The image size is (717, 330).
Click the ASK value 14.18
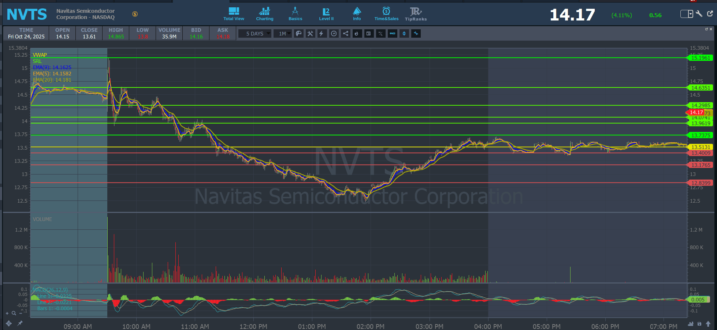[223, 37]
